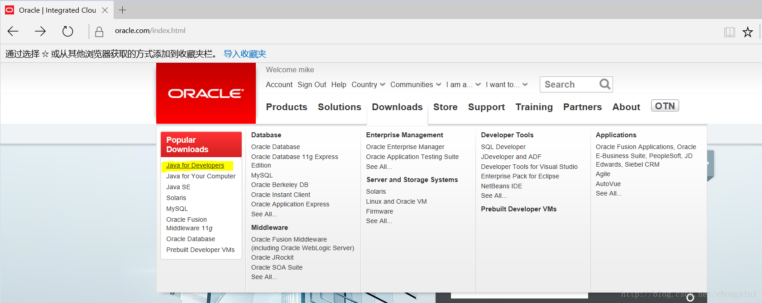Select Solaris in Popular Downloads
This screenshot has width=762, height=303.
[x=176, y=198]
